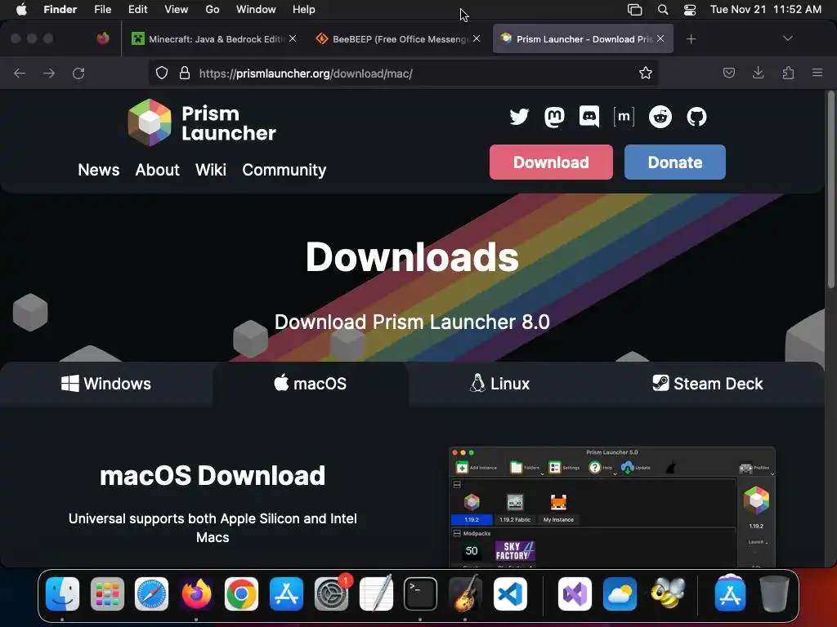Screen dimensions: 837x627
Task: Open the Mastodon social icon
Action: pyautogui.click(x=554, y=117)
